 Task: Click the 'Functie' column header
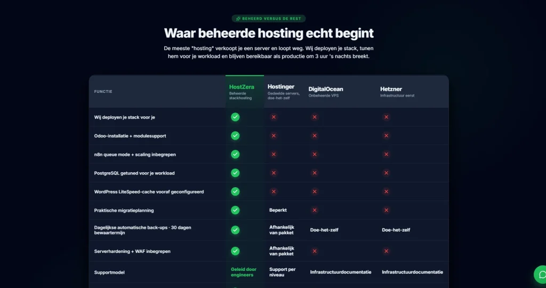tap(103, 92)
